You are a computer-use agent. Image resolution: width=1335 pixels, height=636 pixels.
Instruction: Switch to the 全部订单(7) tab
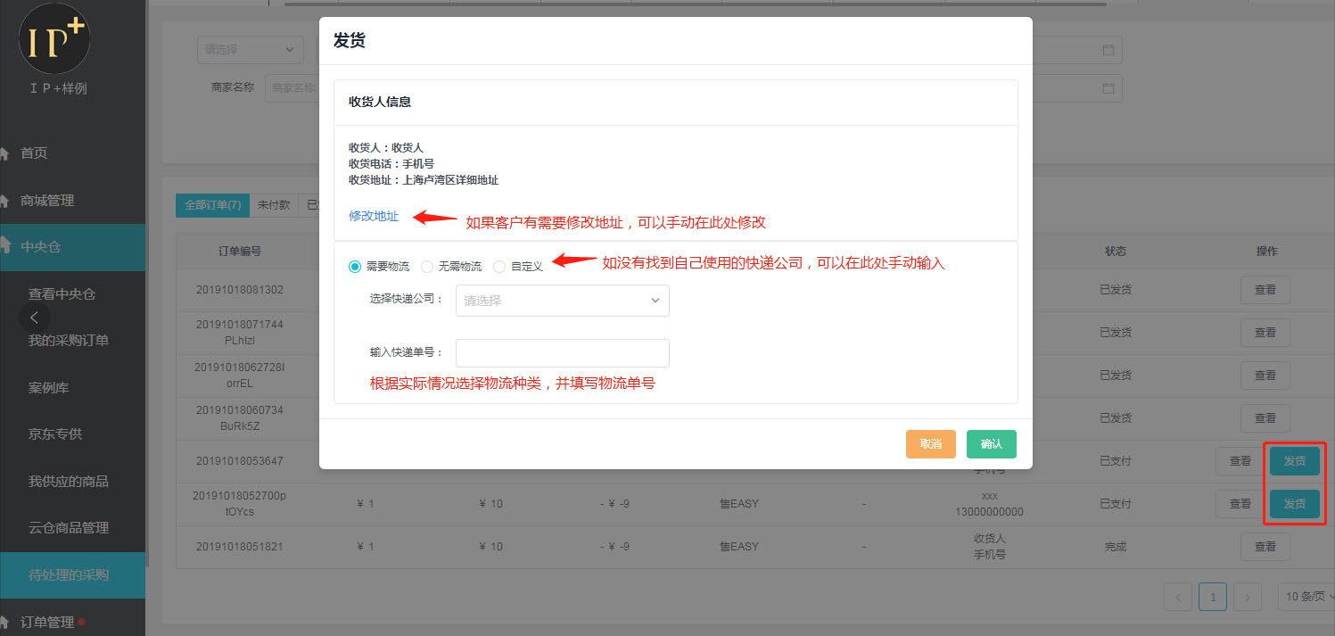[x=212, y=205]
